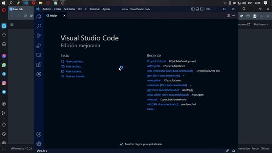Open the Editar menu
This screenshot has height=153, width=272.
58,9
